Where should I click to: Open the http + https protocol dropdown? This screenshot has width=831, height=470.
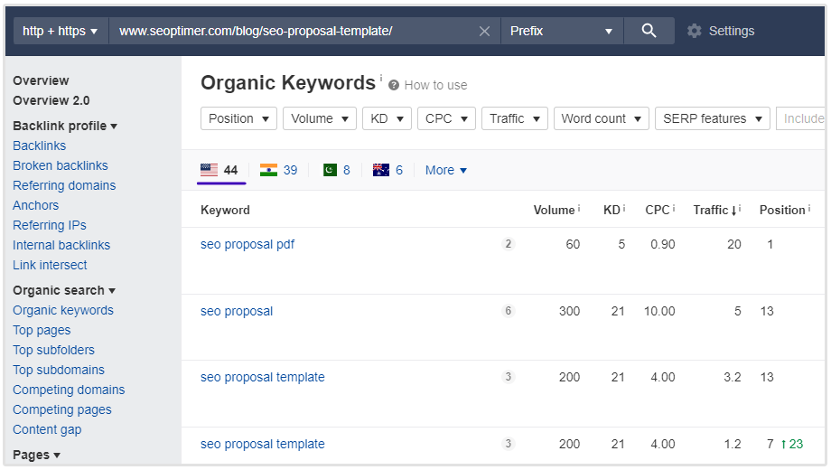coord(60,31)
